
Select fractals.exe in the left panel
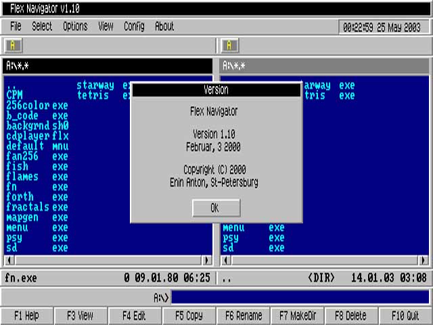pos(37,207)
